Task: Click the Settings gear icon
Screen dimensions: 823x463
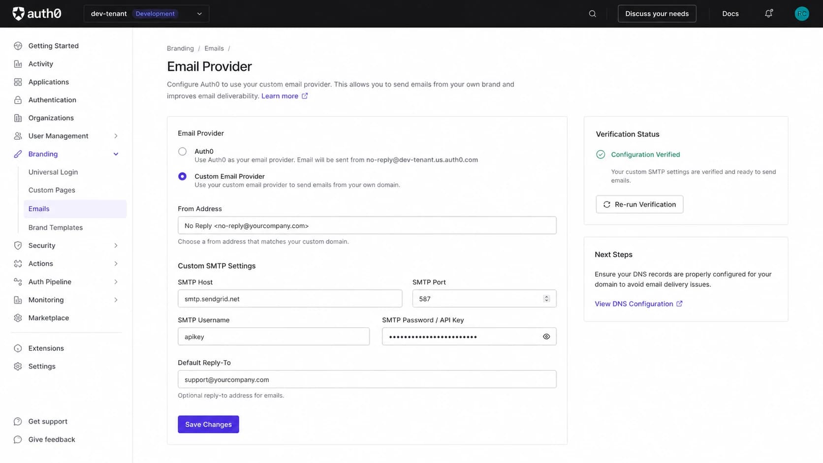Action: (18, 367)
